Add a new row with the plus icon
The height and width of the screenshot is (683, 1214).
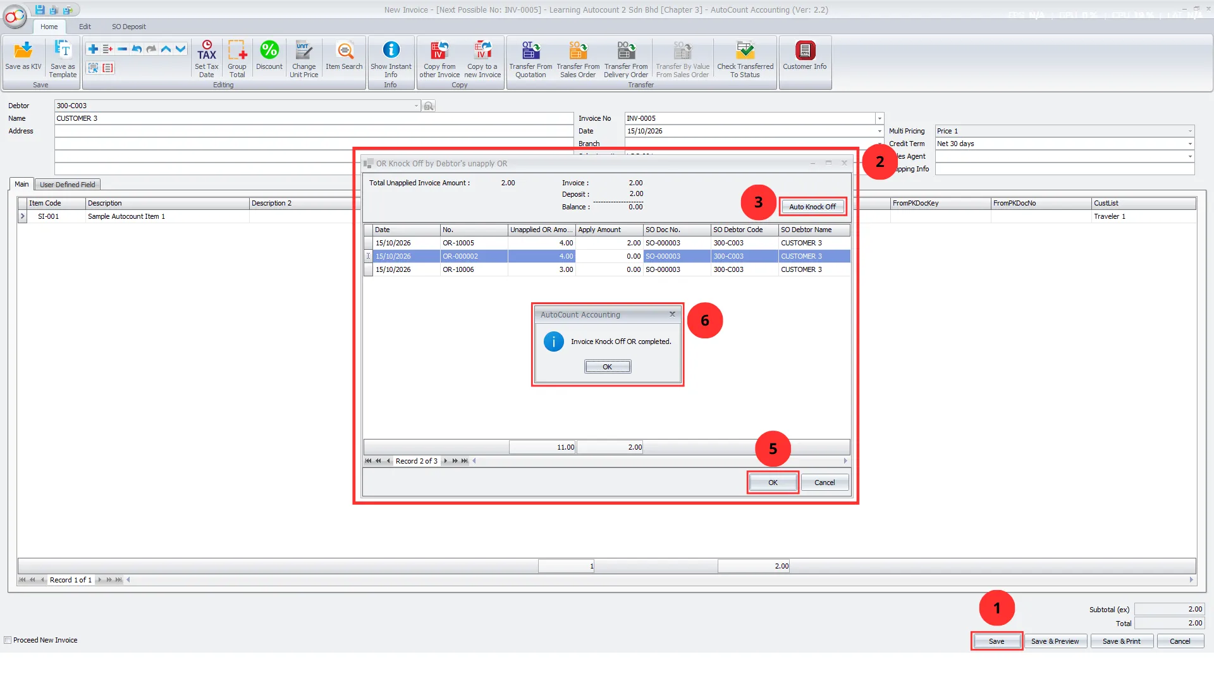point(93,49)
